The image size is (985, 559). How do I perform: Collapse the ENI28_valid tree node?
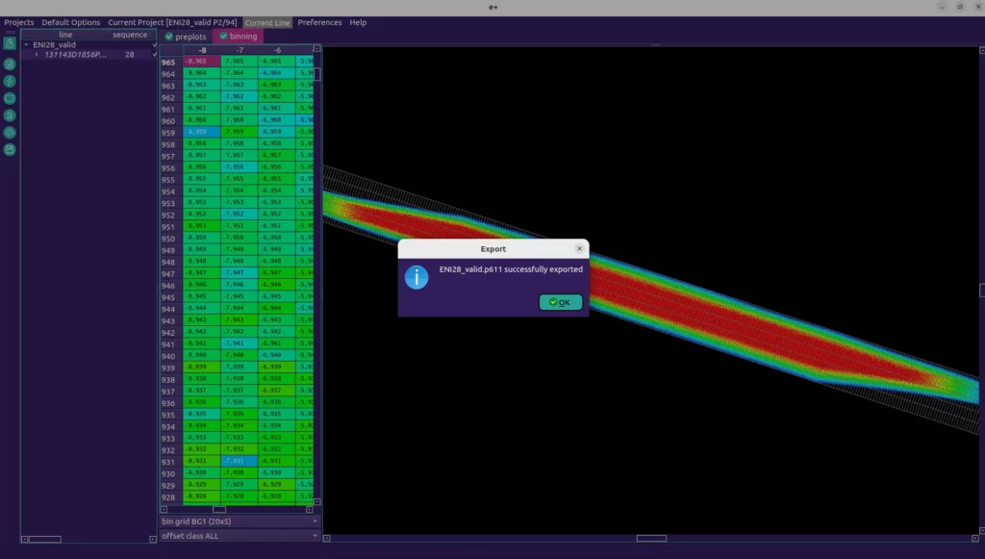26,44
